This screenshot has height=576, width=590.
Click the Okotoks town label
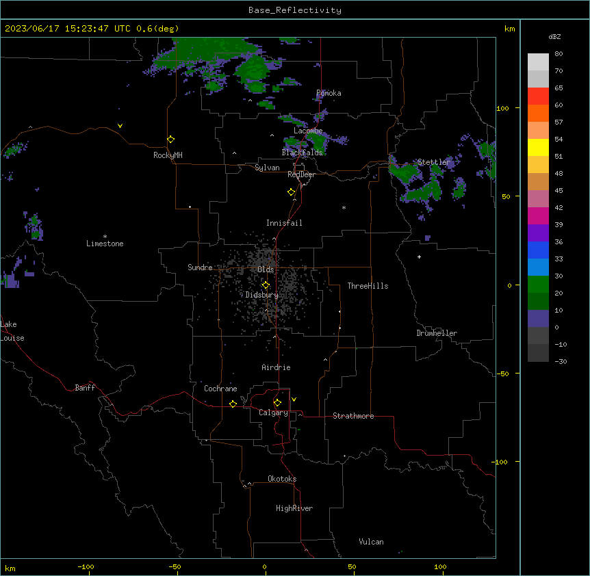tap(282, 479)
